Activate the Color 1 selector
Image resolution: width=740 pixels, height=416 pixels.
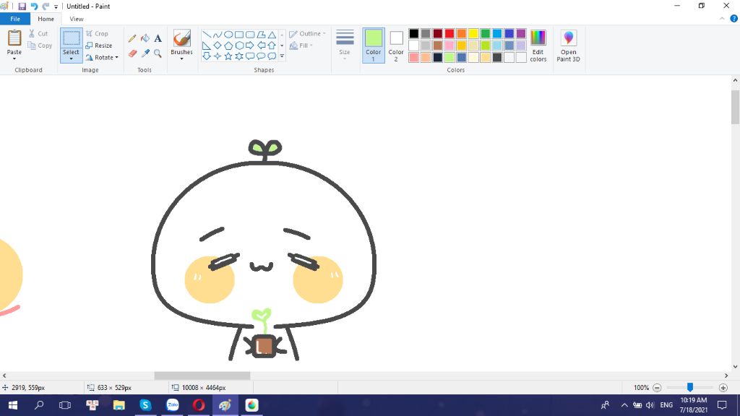(x=374, y=45)
